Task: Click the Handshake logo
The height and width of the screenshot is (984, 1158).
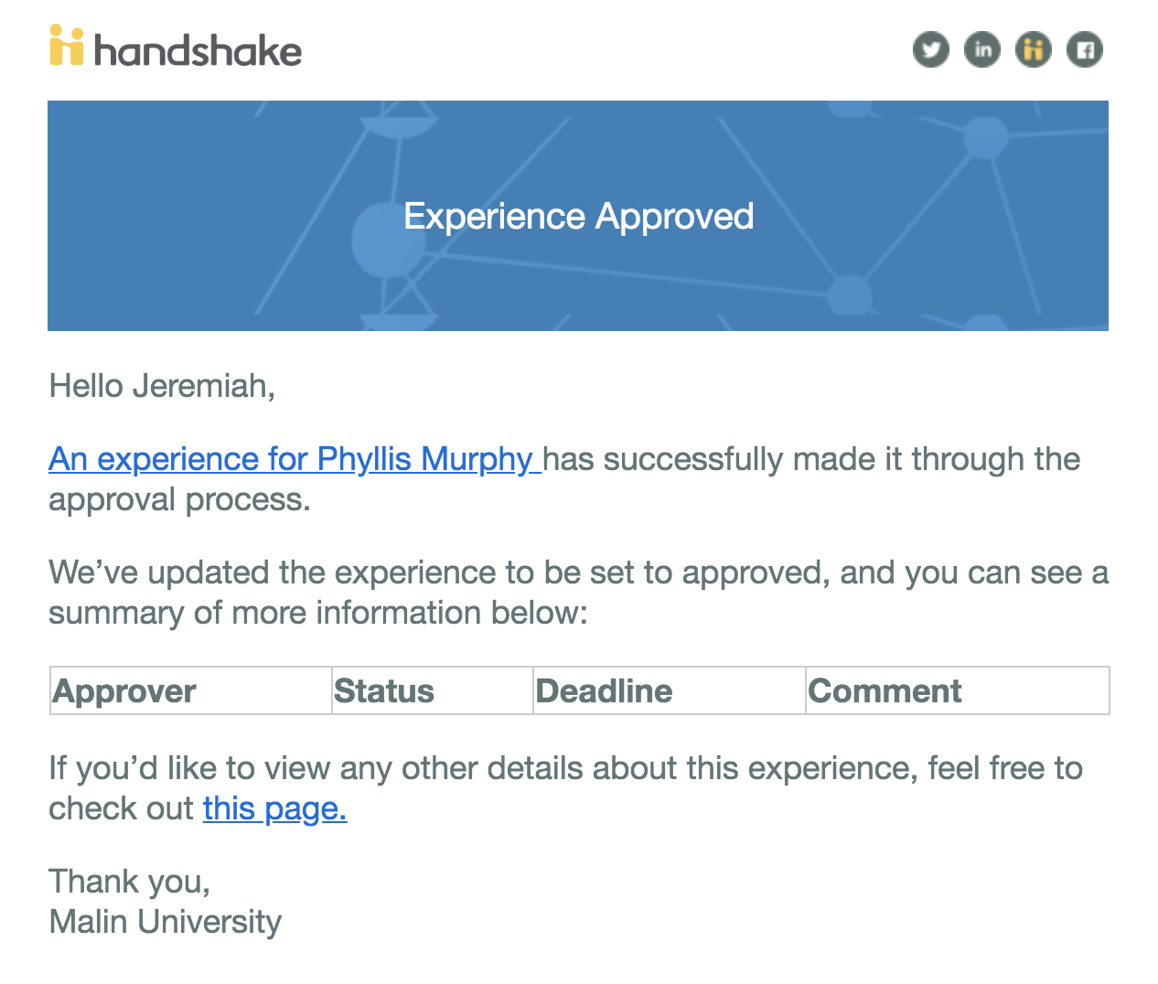Action: 176,47
